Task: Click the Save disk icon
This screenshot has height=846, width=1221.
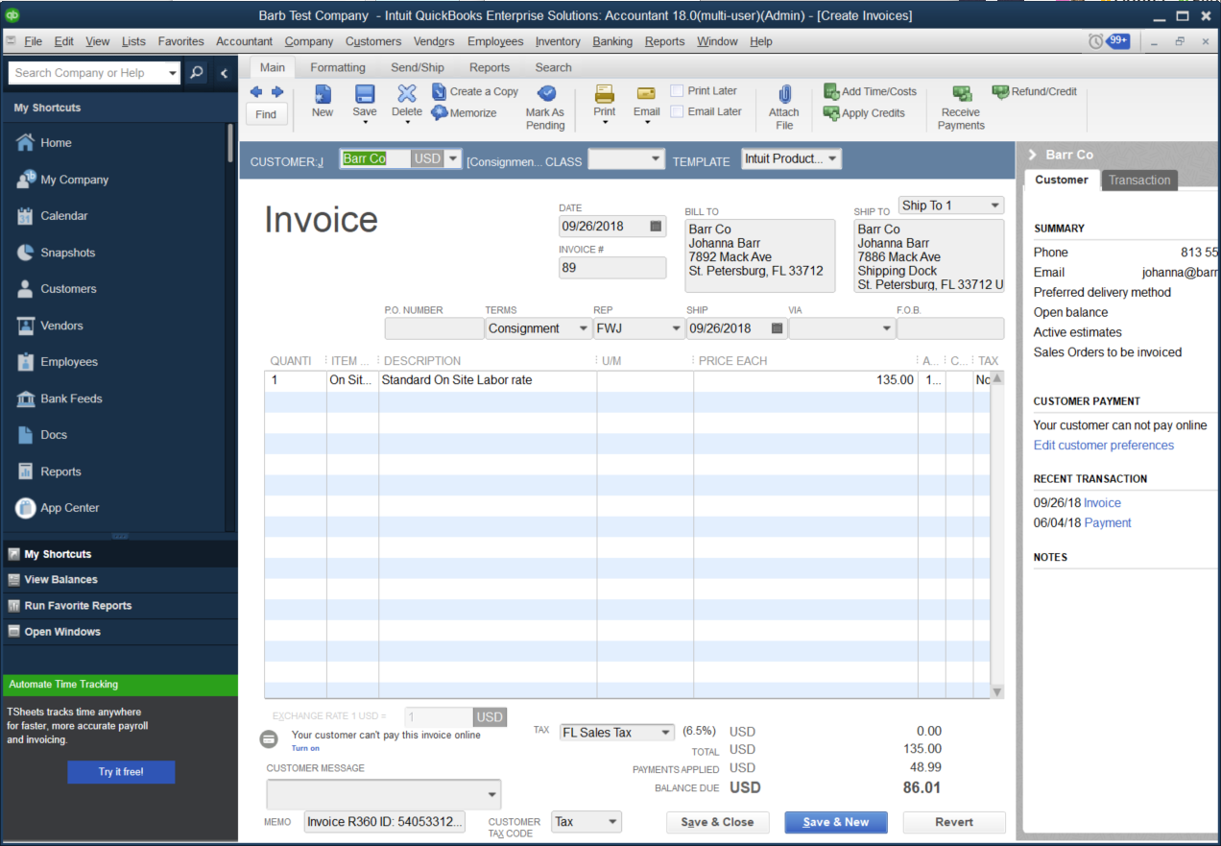Action: [365, 93]
